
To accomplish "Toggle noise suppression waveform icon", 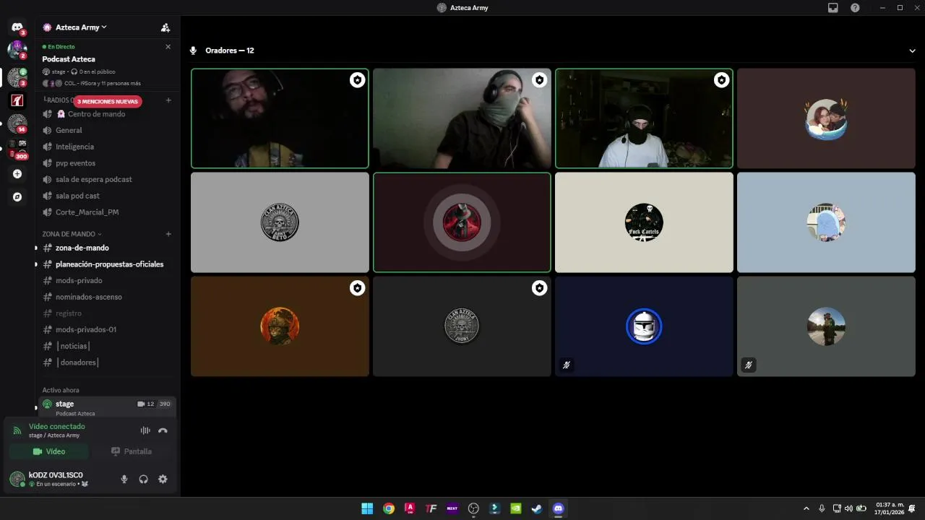I will [145, 430].
